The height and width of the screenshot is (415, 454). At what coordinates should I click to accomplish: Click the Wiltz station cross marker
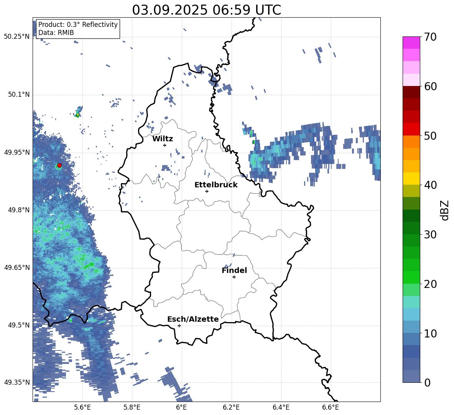tap(165, 145)
